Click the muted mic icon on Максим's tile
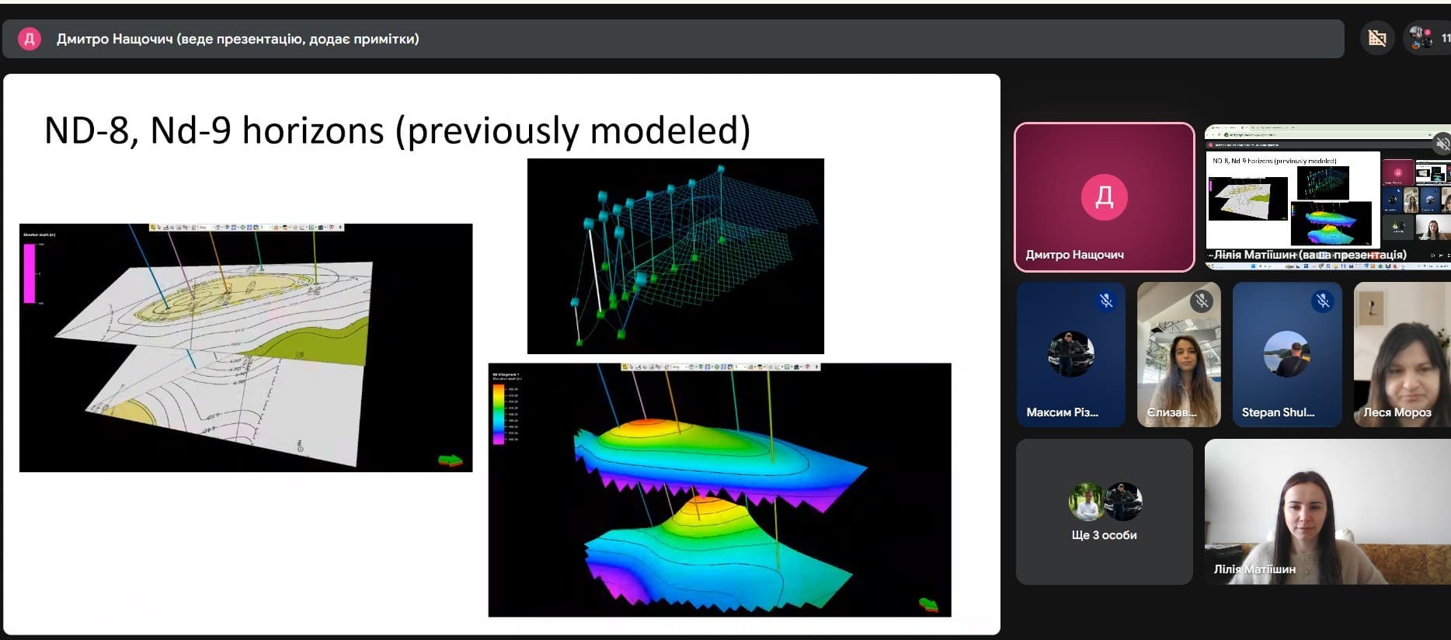This screenshot has width=1451, height=640. pyautogui.click(x=1106, y=301)
